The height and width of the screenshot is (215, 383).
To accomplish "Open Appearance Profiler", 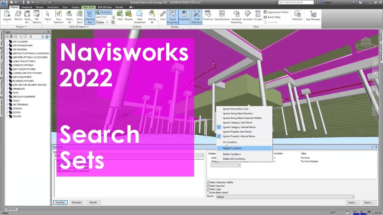I will [276, 12].
